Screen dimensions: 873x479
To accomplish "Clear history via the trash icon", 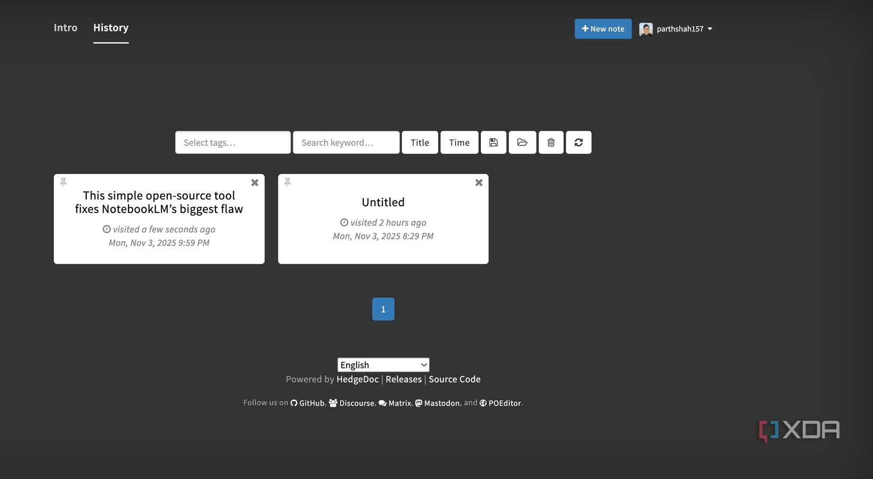I will point(550,142).
